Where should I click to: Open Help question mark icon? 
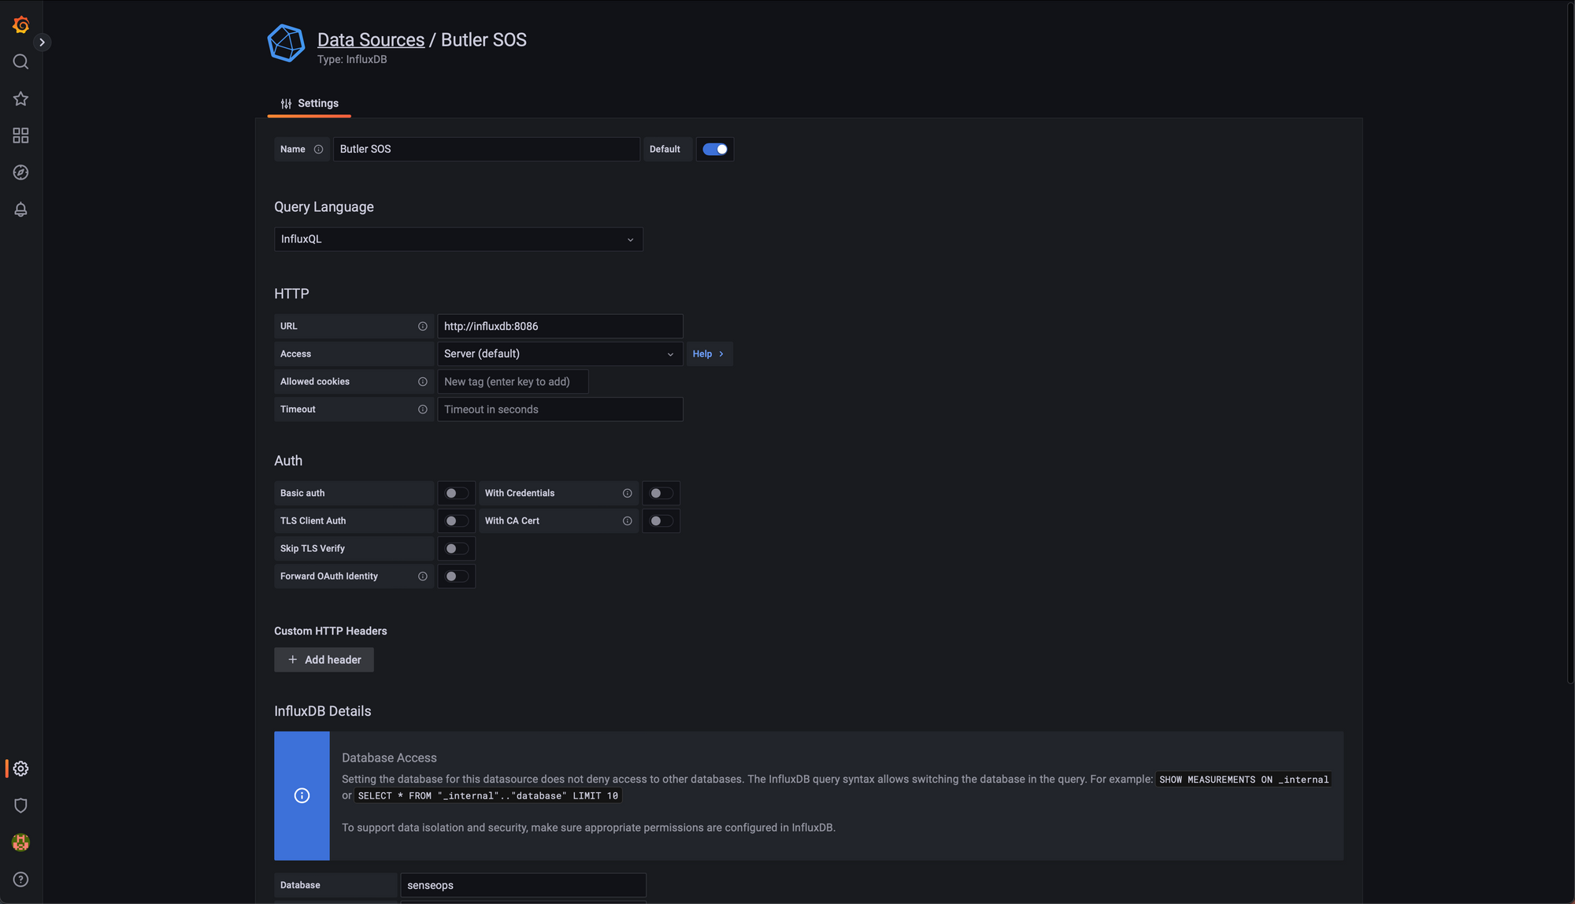point(21,880)
